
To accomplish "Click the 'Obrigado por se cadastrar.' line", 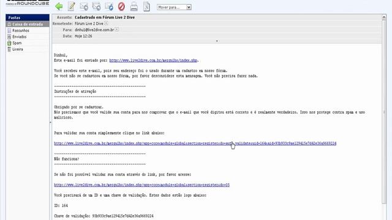I will pyautogui.click(x=78, y=107).
